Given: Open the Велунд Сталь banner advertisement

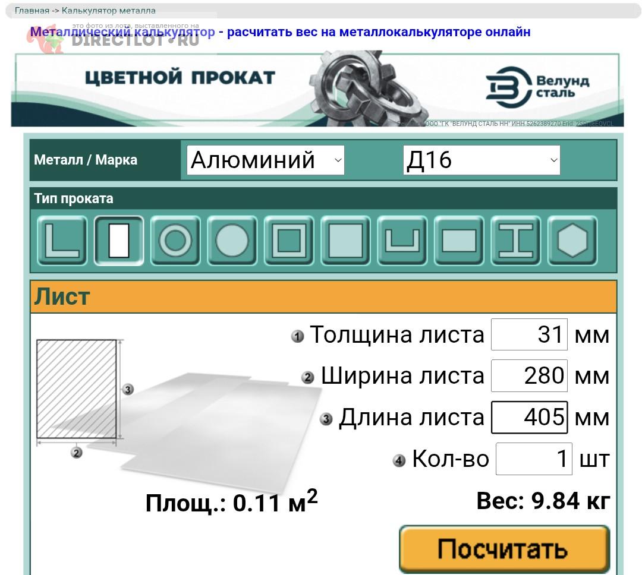Looking at the screenshot, I should coord(317,89).
